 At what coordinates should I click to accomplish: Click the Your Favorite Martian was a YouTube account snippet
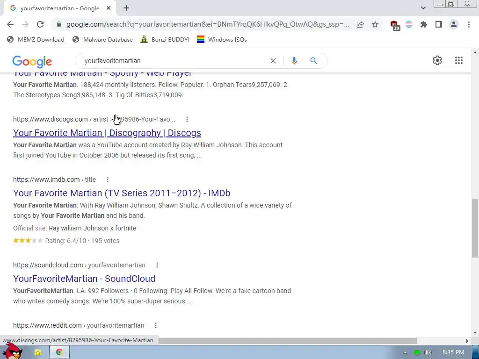[148, 150]
